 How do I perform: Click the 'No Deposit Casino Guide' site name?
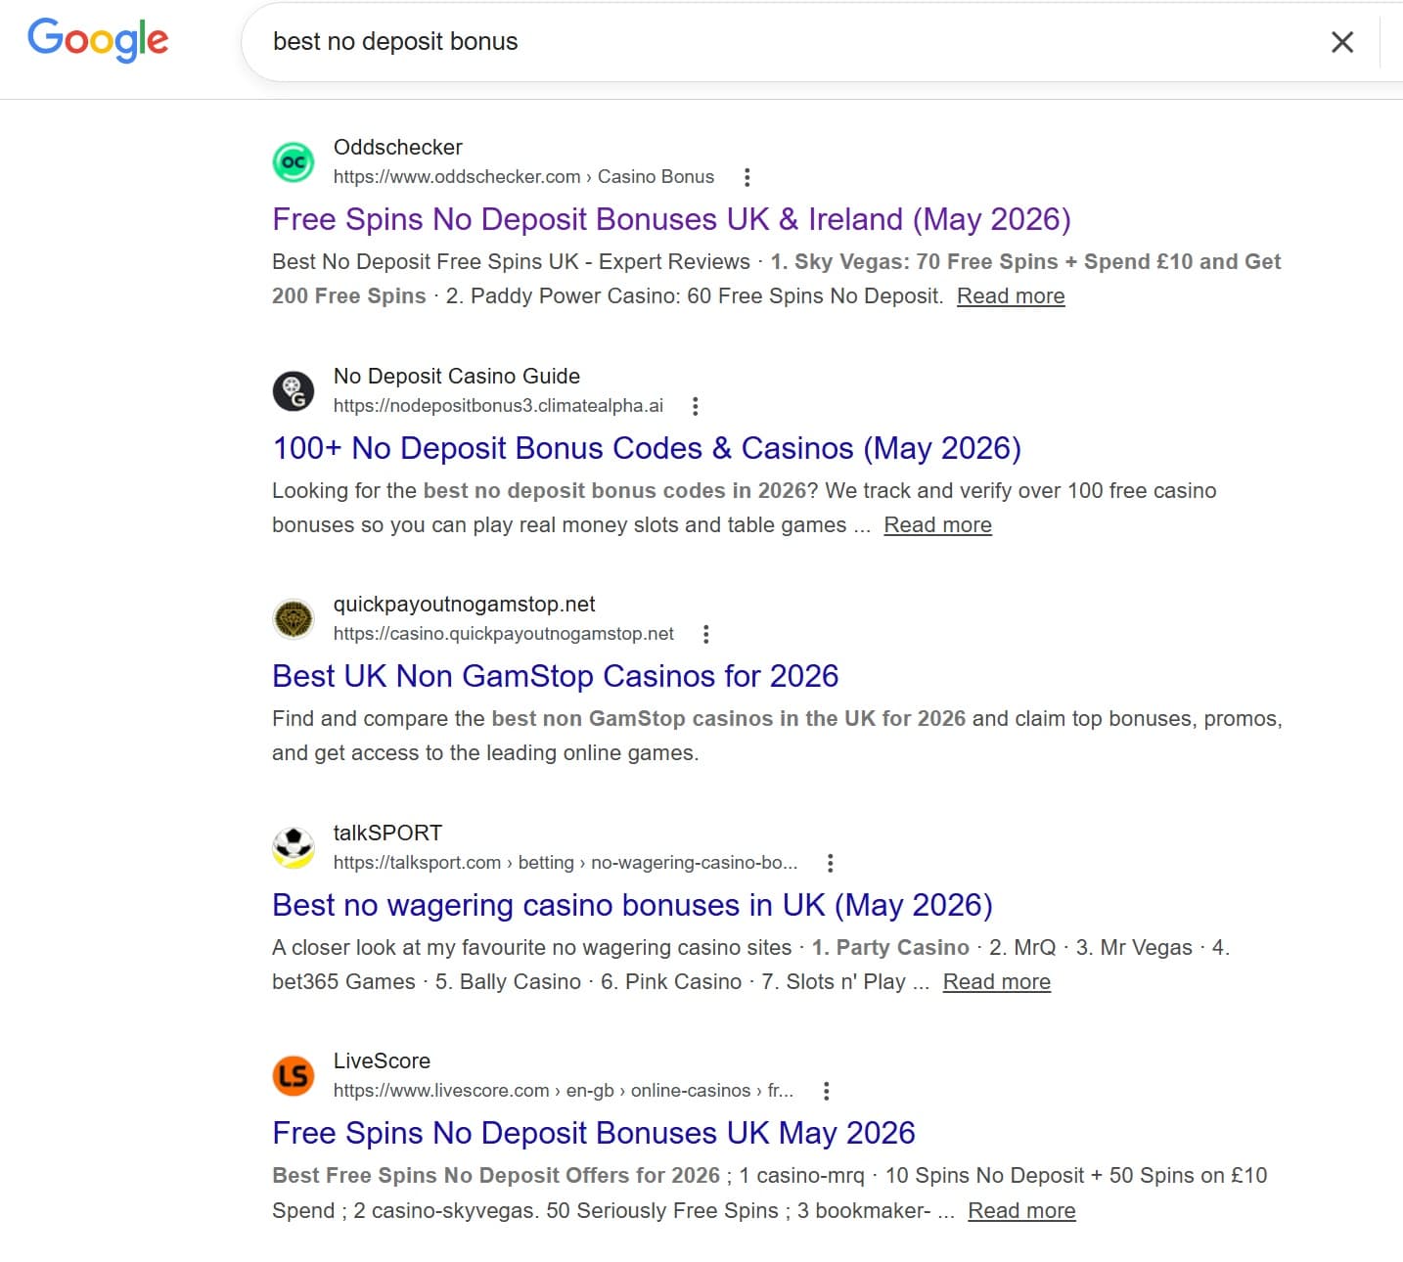457,377
